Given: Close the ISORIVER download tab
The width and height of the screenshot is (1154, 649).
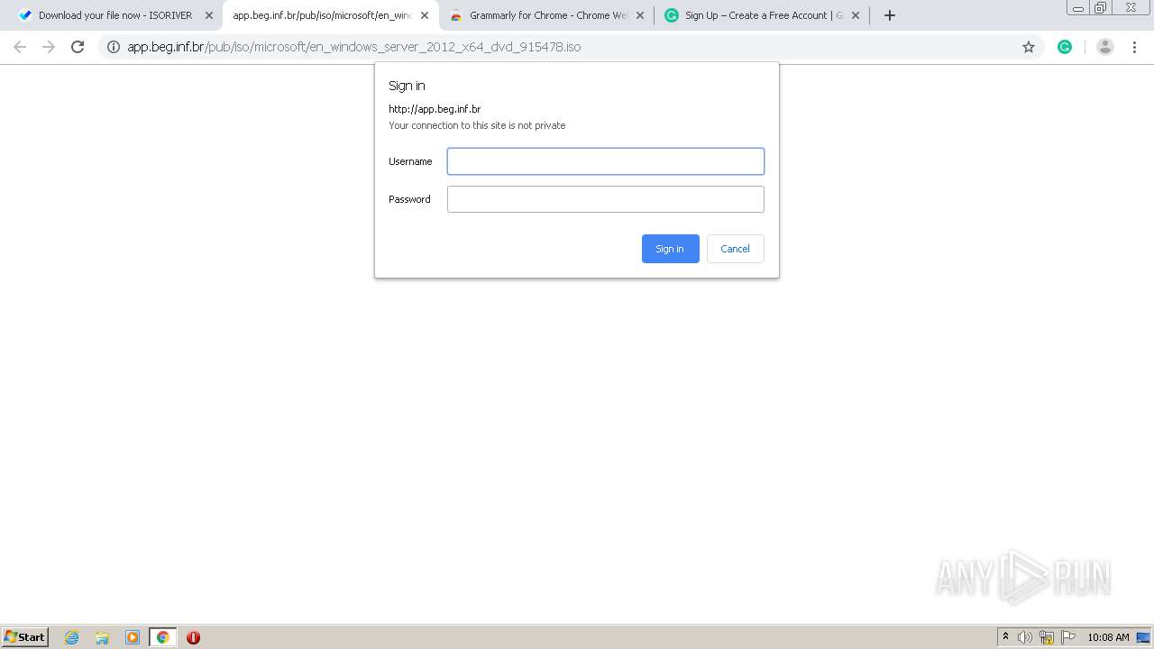Looking at the screenshot, I should click(x=209, y=15).
